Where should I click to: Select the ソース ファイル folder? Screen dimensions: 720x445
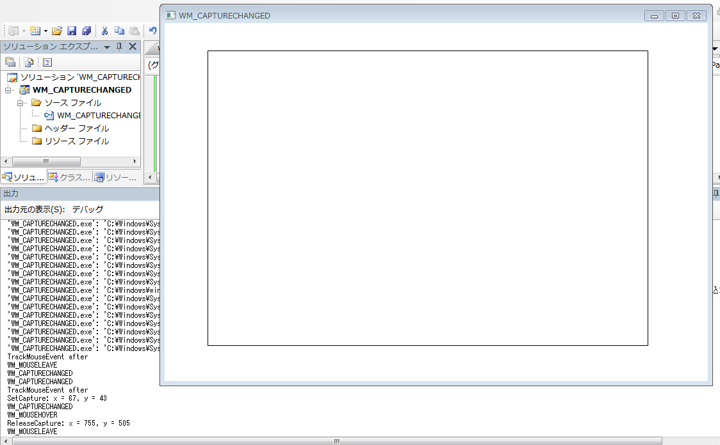pos(72,103)
